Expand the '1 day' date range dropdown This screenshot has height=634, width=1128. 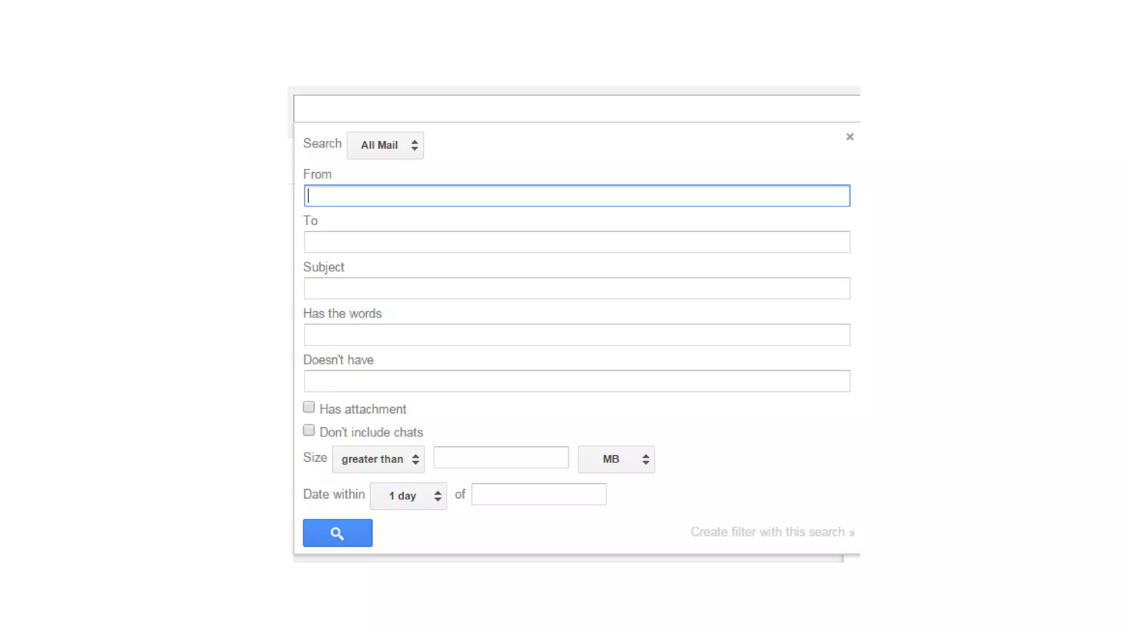coord(408,496)
